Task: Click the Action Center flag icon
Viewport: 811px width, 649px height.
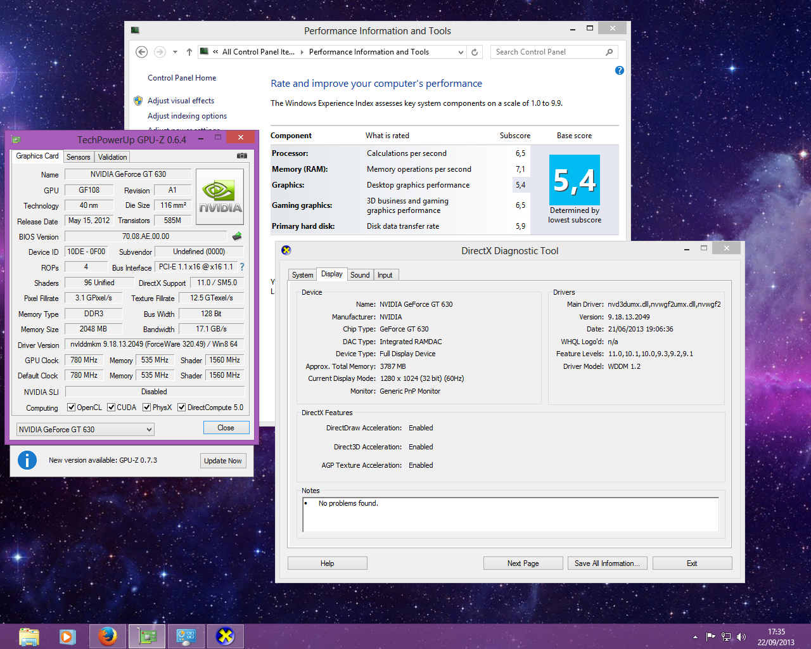Action: 710,637
